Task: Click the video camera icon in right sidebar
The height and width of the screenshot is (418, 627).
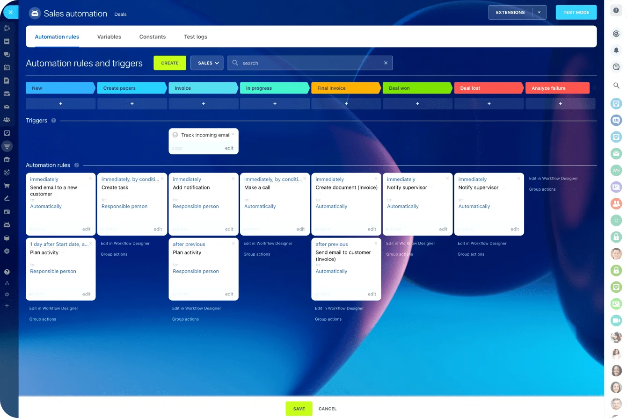Action: point(616,320)
